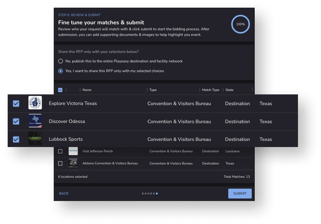
Task: Click the Visit Jefferson Parish logo
Action: click(73, 151)
